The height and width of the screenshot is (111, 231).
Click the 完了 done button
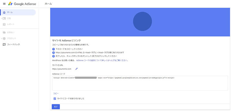point(56,107)
